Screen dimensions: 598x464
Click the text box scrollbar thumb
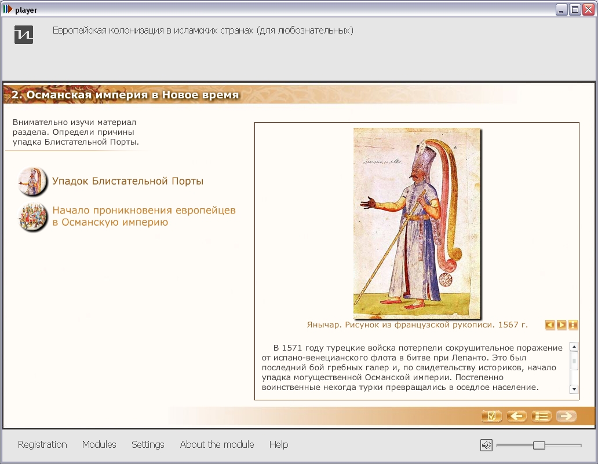(x=574, y=361)
